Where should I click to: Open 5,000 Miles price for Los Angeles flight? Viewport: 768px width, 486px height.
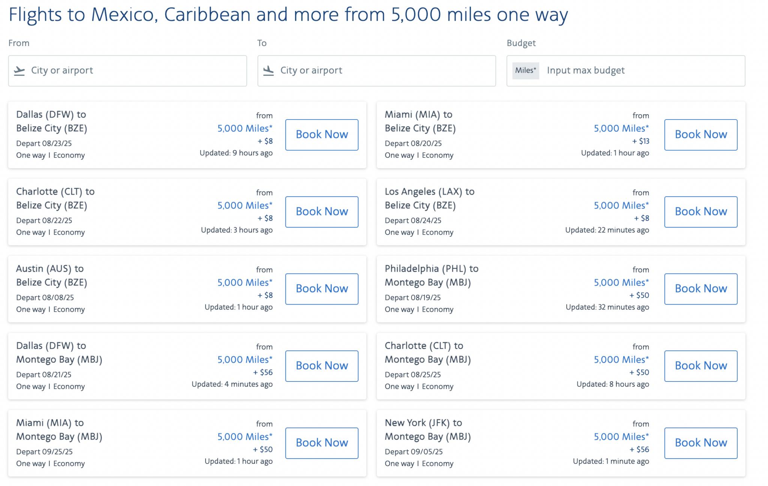(x=621, y=205)
